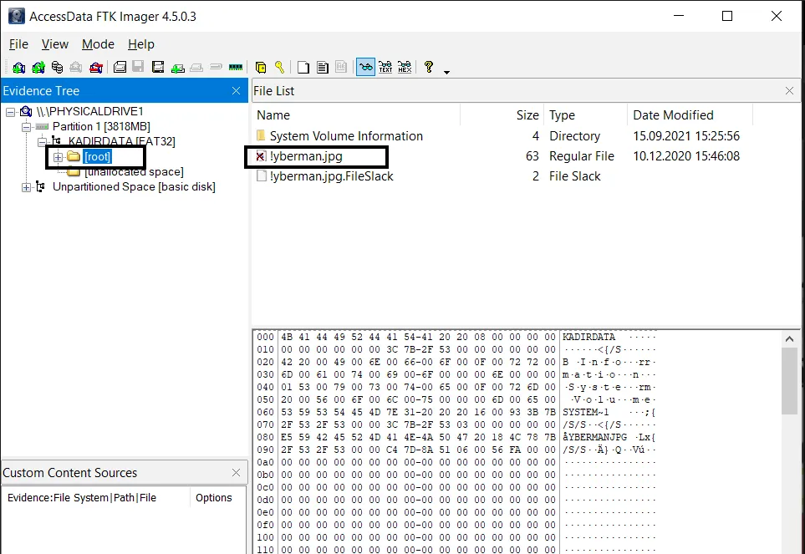Select Unpartitioned Space [basic disk] item
805x554 pixels.
134,186
